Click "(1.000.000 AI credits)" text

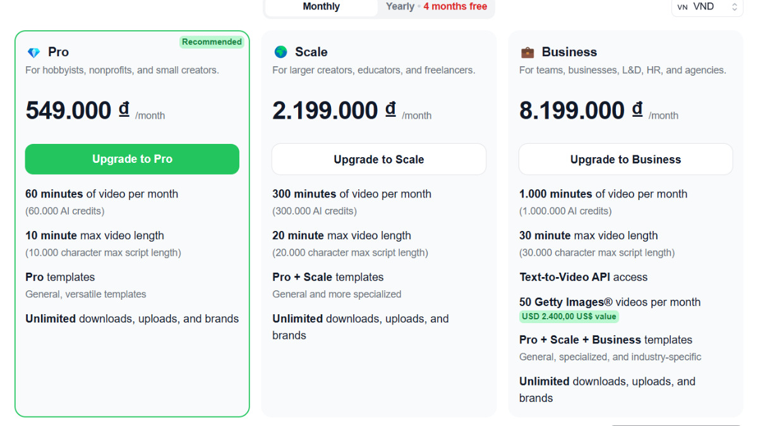pyautogui.click(x=565, y=211)
